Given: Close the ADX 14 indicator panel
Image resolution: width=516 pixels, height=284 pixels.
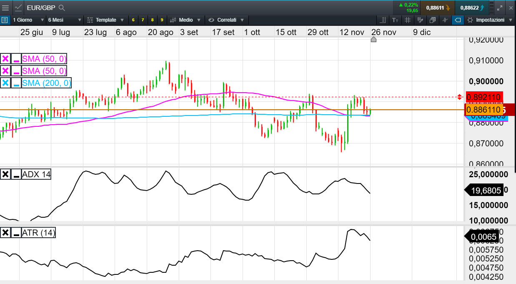Looking at the screenshot, I should tap(5, 174).
